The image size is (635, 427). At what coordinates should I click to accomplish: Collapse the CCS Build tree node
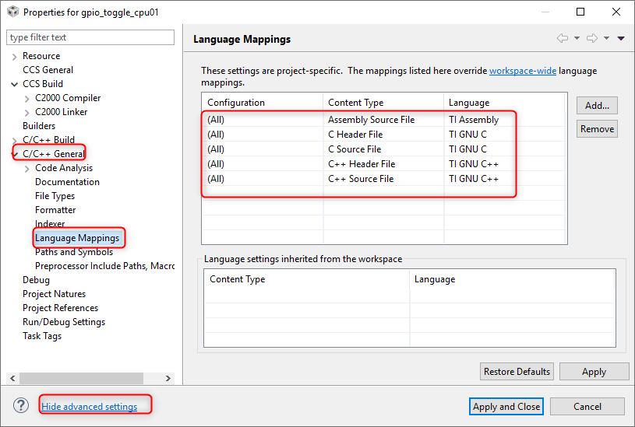point(15,84)
